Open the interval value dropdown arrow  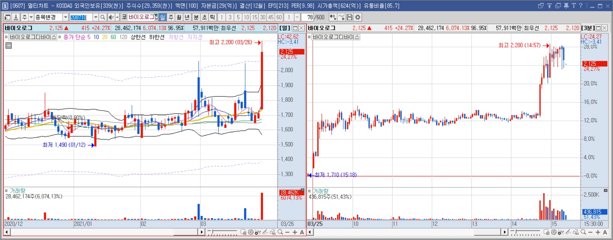pos(297,17)
